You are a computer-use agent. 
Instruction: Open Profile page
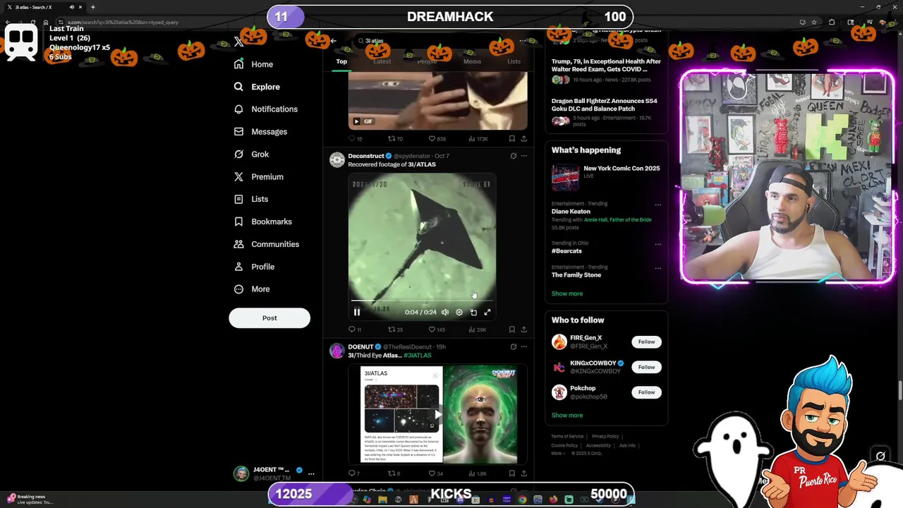pos(254,267)
